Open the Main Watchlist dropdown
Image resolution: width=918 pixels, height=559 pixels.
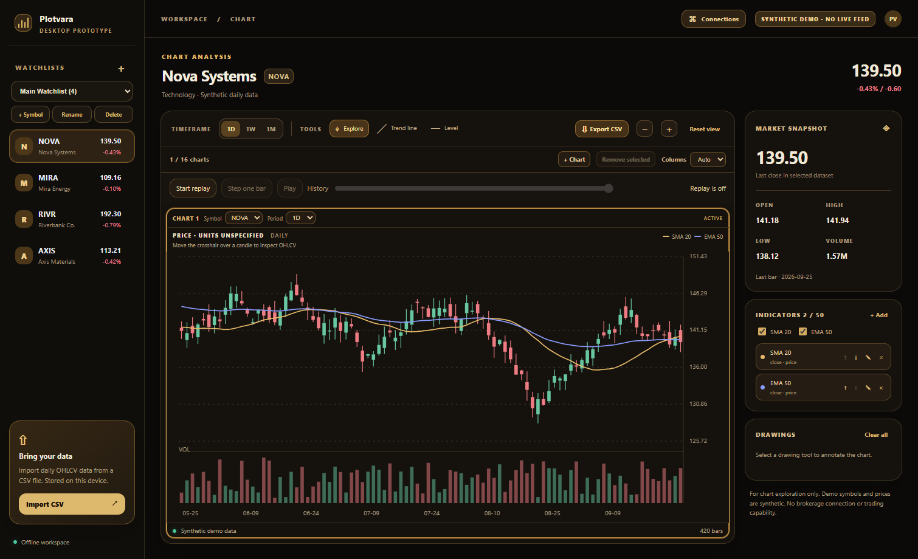[x=72, y=91]
